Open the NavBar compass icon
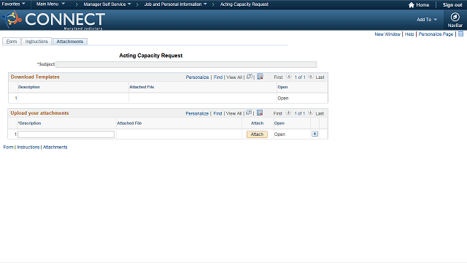Image resolution: width=467 pixels, height=263 pixels. tap(455, 17)
